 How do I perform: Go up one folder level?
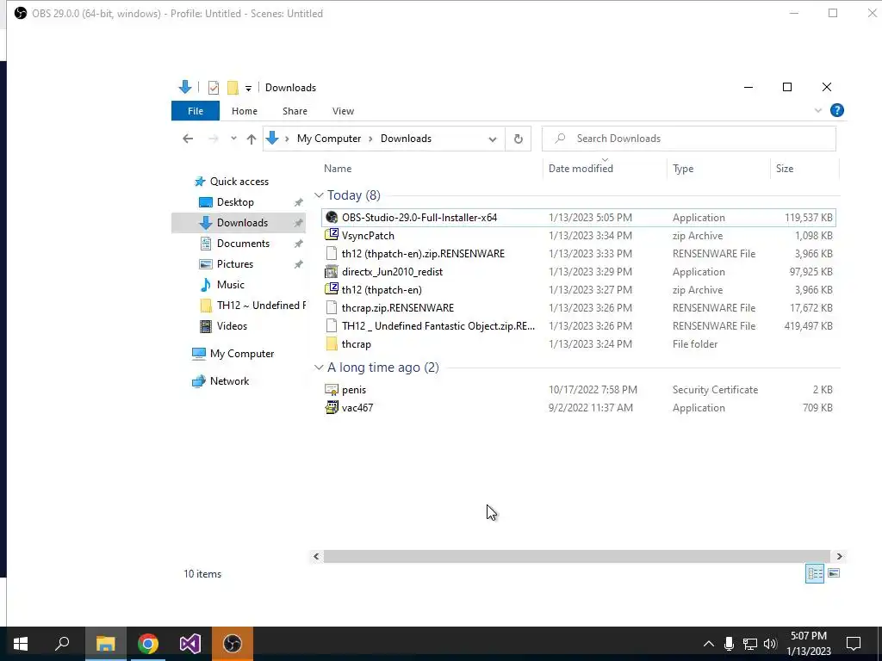pos(251,139)
